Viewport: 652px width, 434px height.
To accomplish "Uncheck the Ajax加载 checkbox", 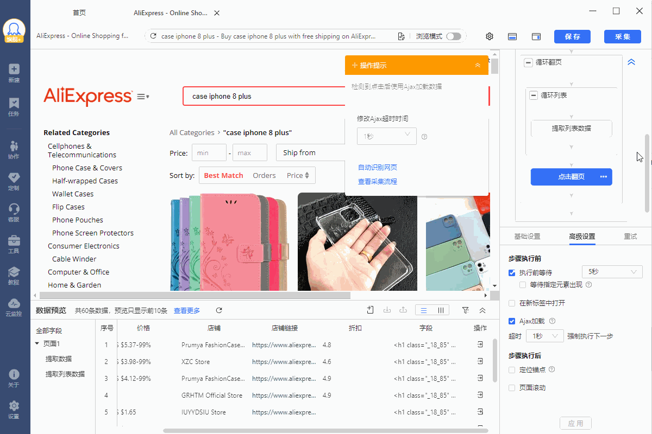I will click(512, 321).
